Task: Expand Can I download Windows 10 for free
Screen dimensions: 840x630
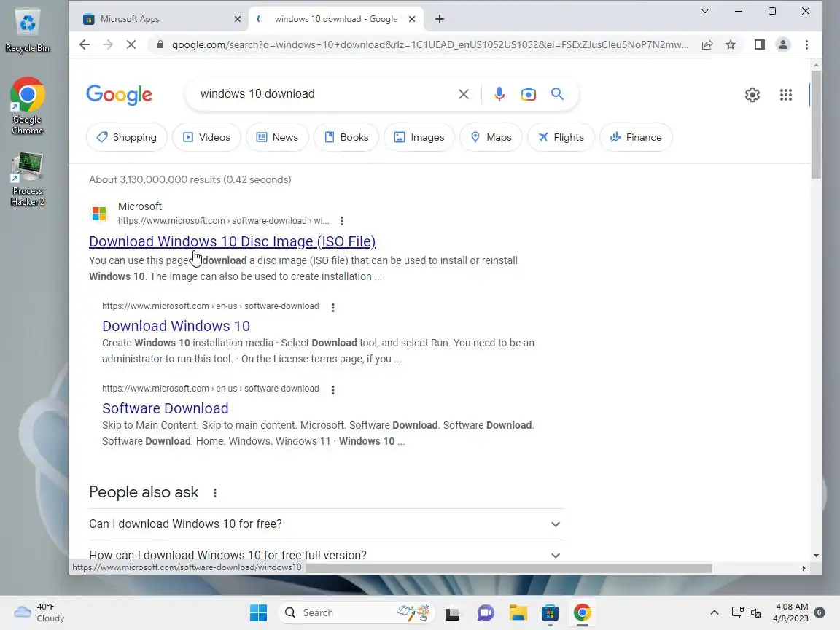Action: (x=326, y=524)
